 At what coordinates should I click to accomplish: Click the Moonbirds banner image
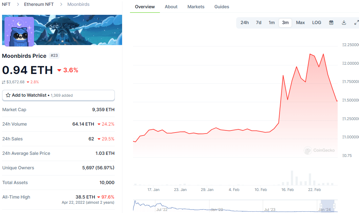(x=62, y=30)
